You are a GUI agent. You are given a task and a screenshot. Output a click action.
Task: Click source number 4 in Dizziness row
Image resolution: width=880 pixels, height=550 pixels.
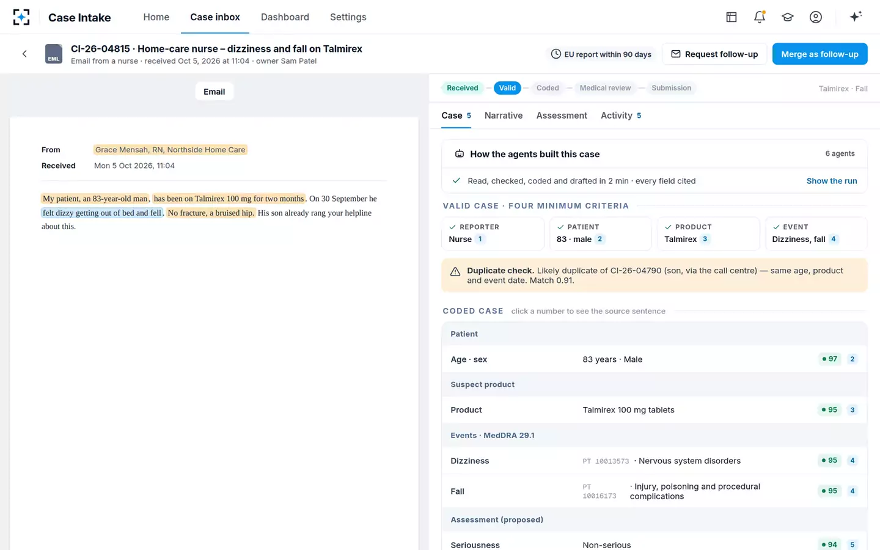[853, 460]
